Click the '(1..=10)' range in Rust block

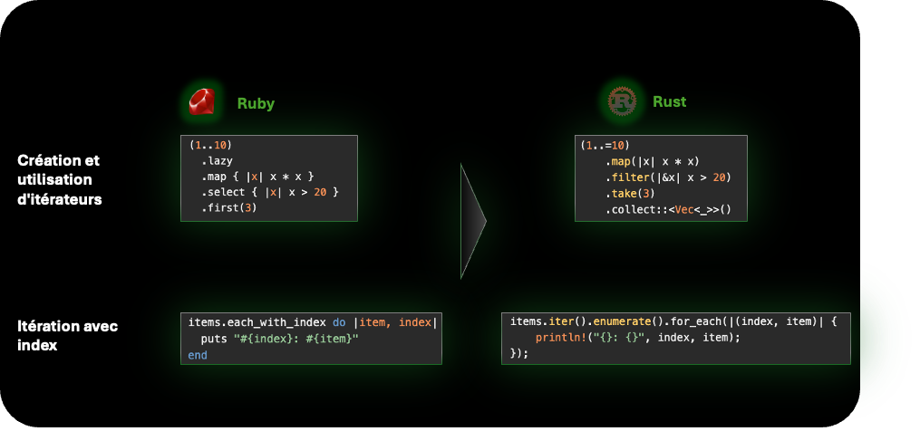tap(602, 145)
